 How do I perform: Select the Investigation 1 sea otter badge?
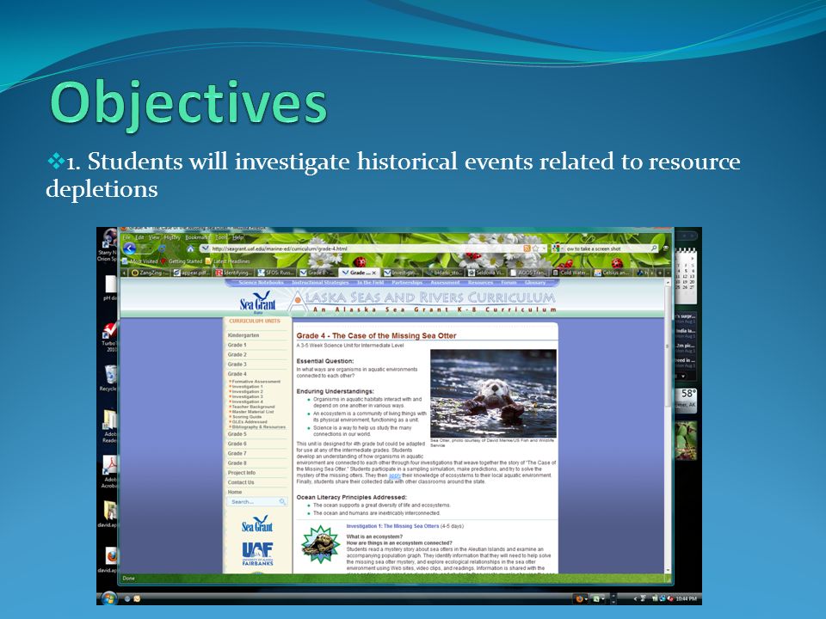tap(320, 543)
